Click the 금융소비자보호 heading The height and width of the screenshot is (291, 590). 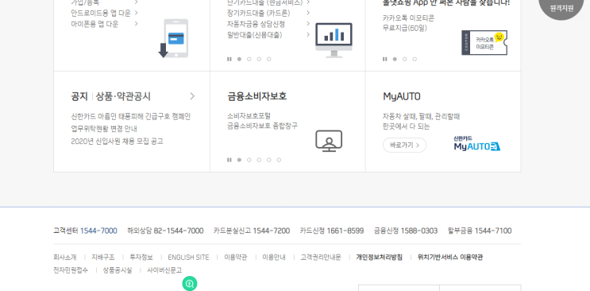pyautogui.click(x=257, y=96)
